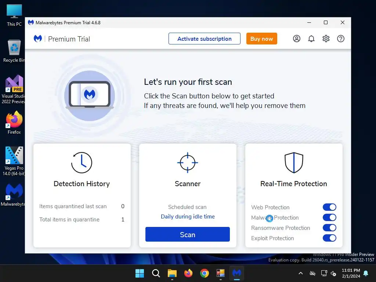Viewport: 376px width, 282px height.
Task: Open the Daily during idle time link
Action: (x=188, y=217)
